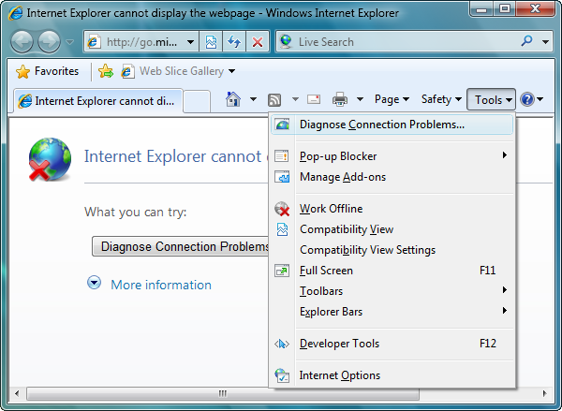The image size is (562, 411).
Task: Open recent pages dropdown next to Forward
Action: pos(70,42)
